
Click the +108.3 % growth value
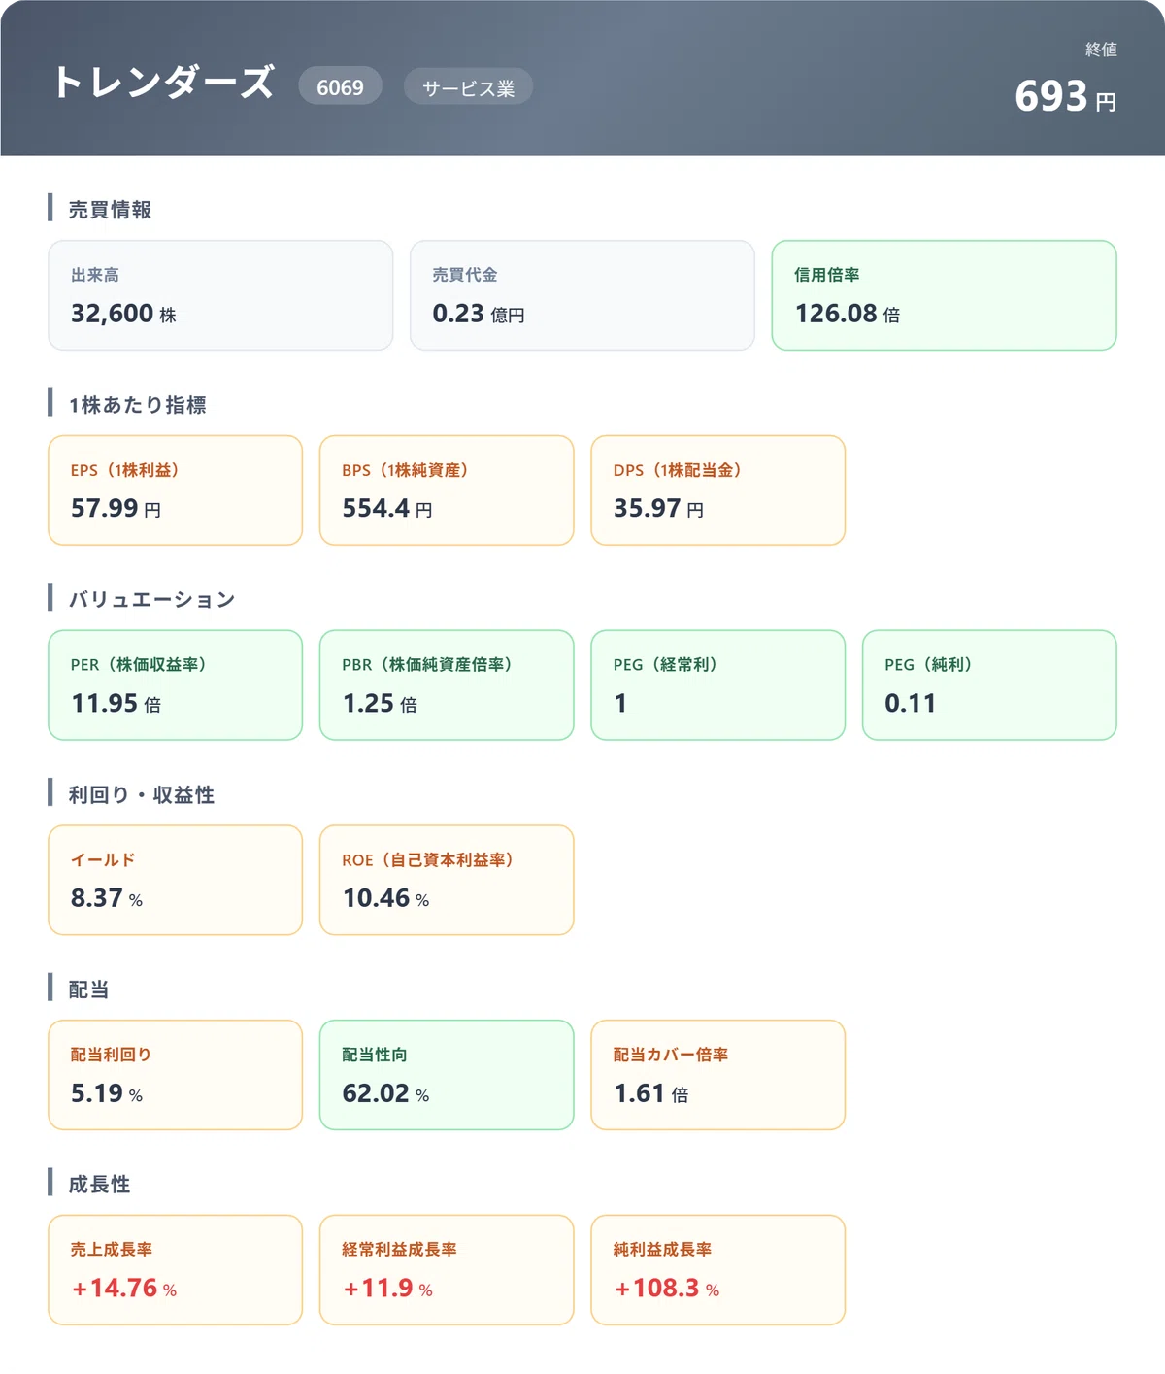click(666, 1289)
